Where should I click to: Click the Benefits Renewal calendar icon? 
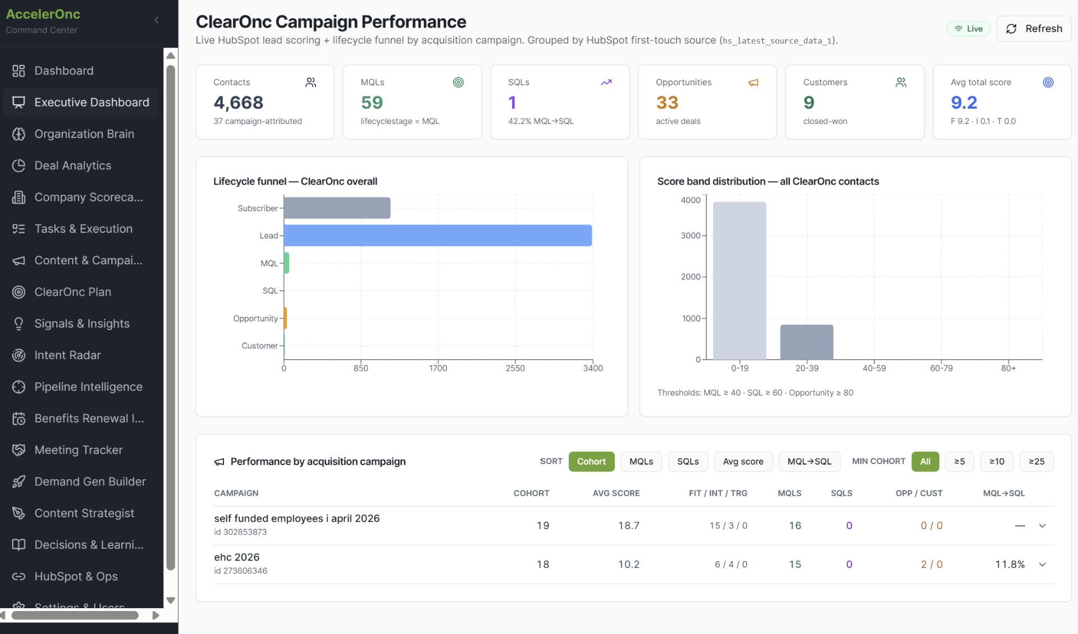(x=19, y=419)
